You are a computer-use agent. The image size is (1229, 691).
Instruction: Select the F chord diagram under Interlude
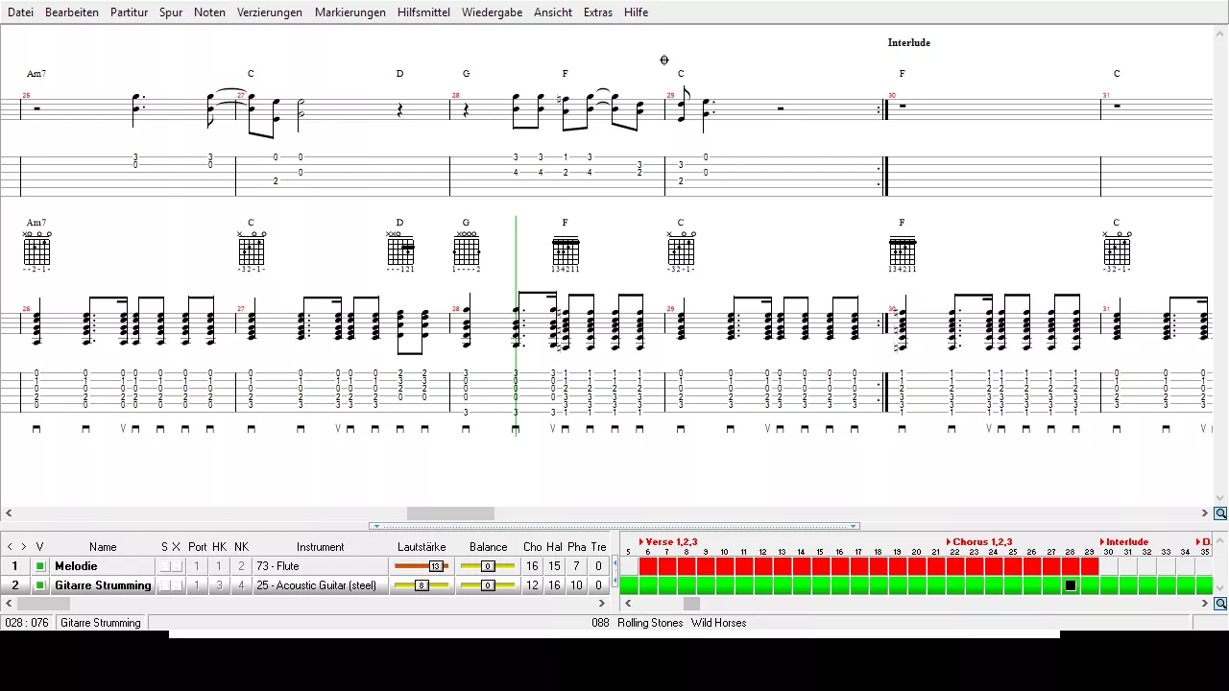[x=903, y=253]
